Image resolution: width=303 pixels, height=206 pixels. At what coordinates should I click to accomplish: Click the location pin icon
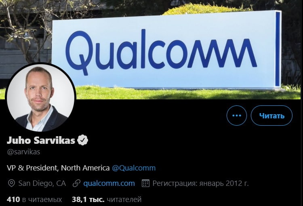point(11,183)
